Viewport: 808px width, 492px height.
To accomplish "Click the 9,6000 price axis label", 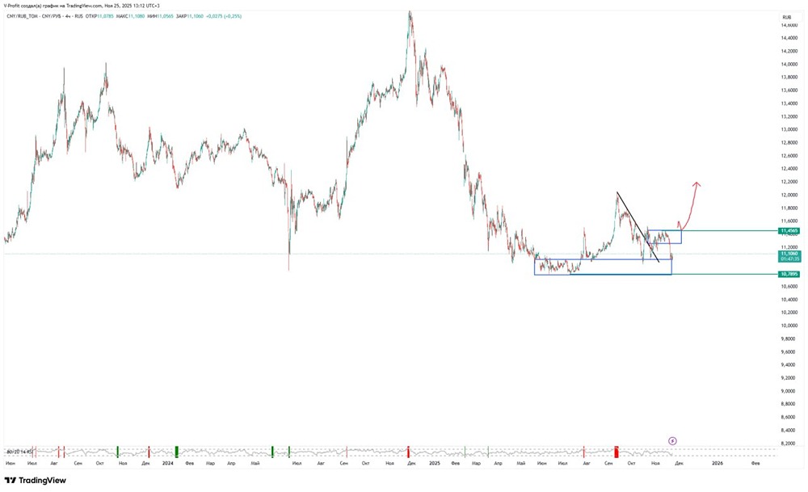I will pos(790,352).
